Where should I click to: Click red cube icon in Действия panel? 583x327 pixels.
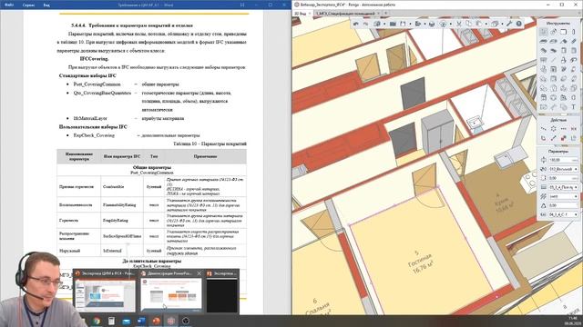(x=564, y=138)
